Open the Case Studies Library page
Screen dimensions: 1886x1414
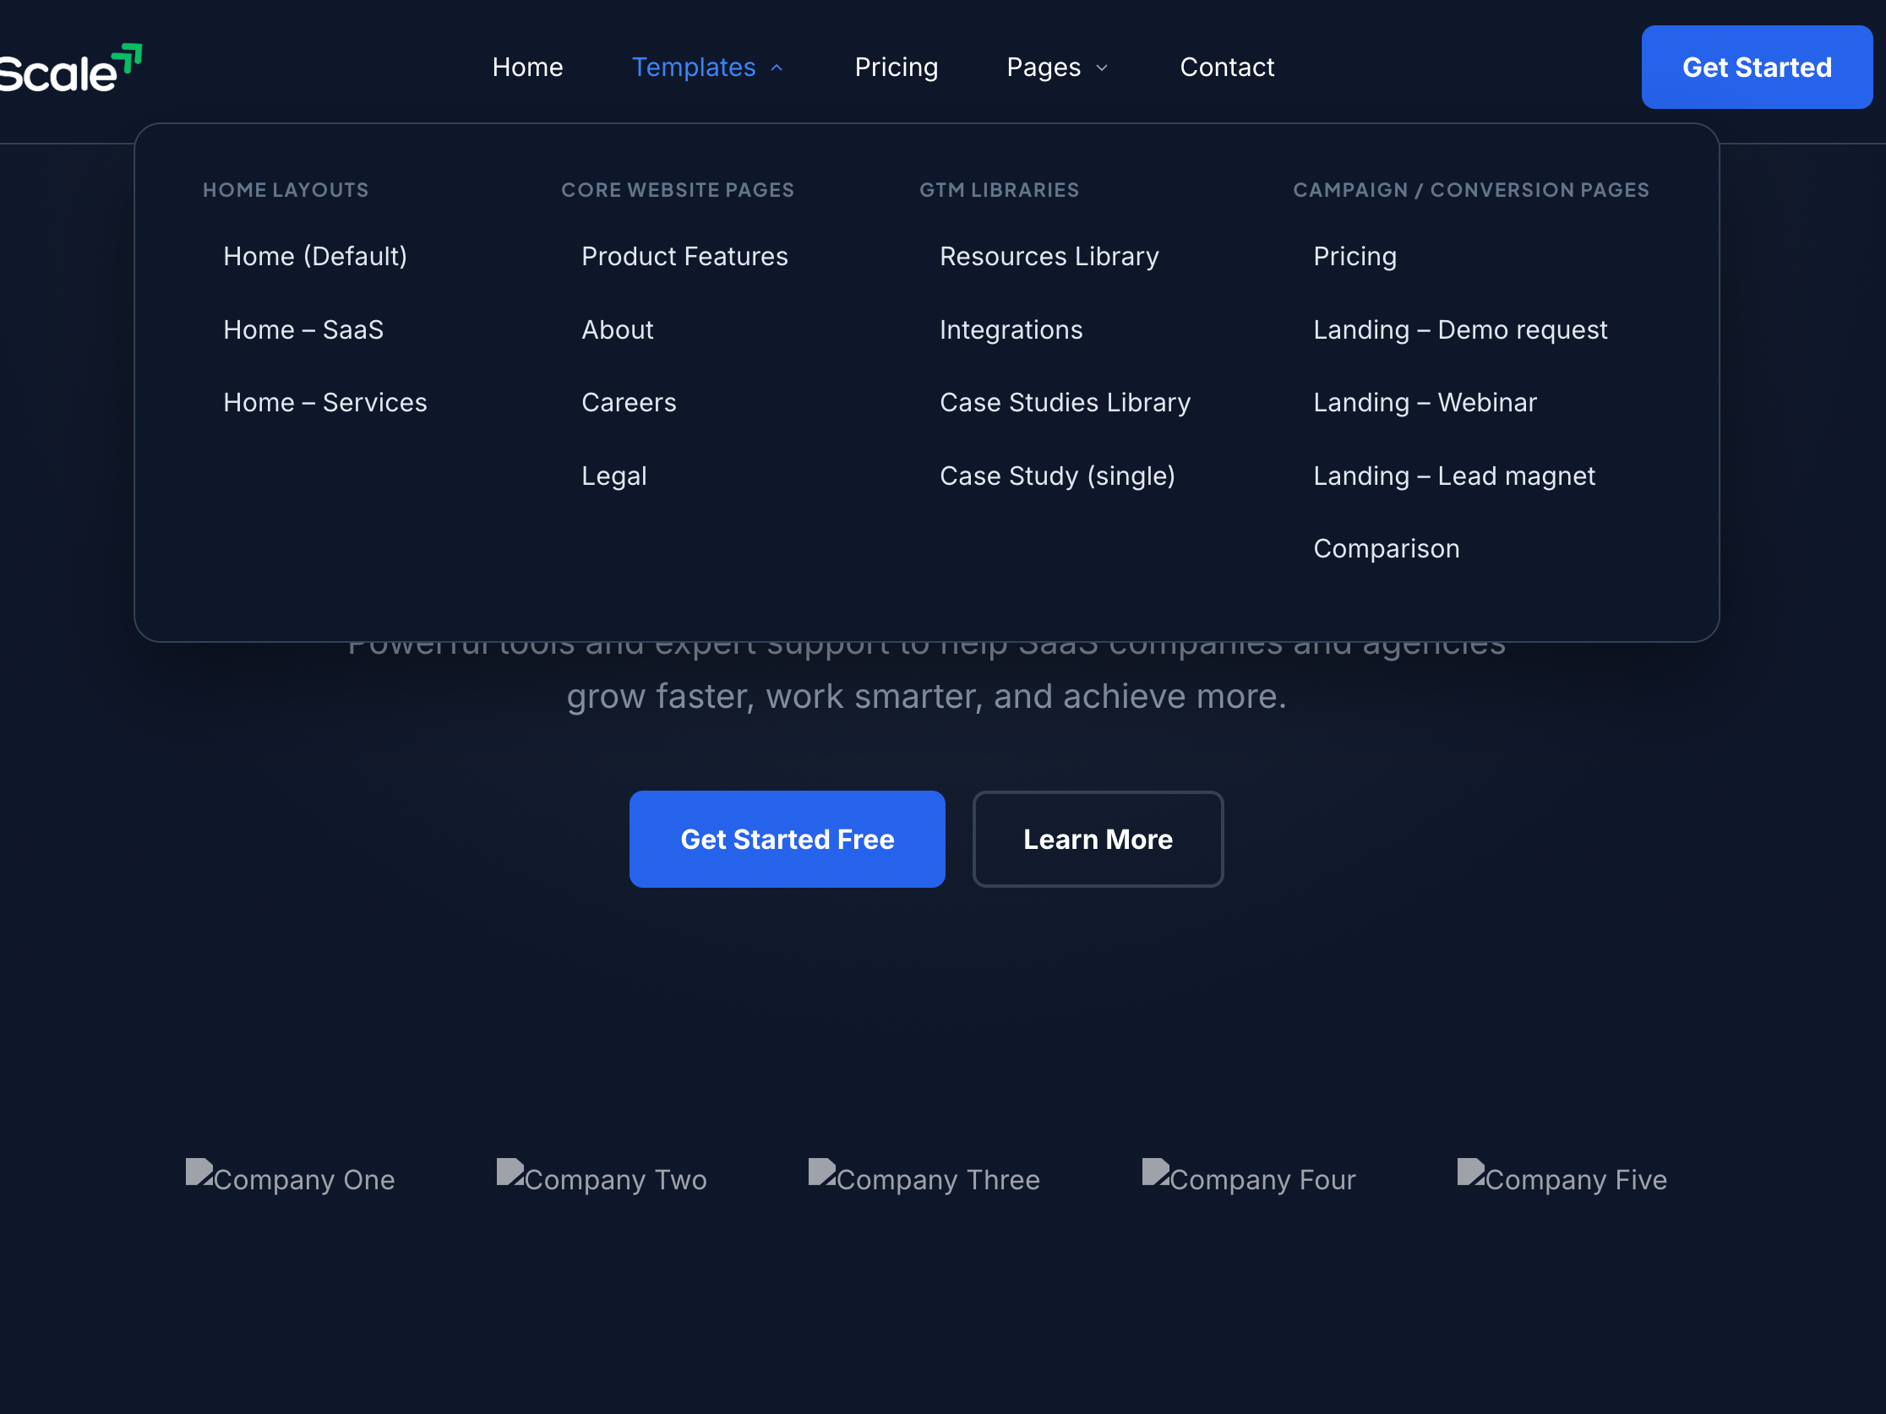point(1065,402)
